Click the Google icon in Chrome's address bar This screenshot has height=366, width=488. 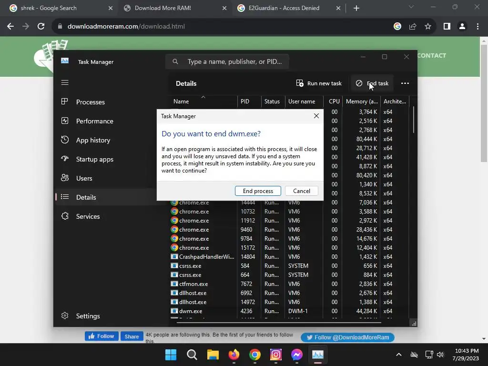click(397, 27)
